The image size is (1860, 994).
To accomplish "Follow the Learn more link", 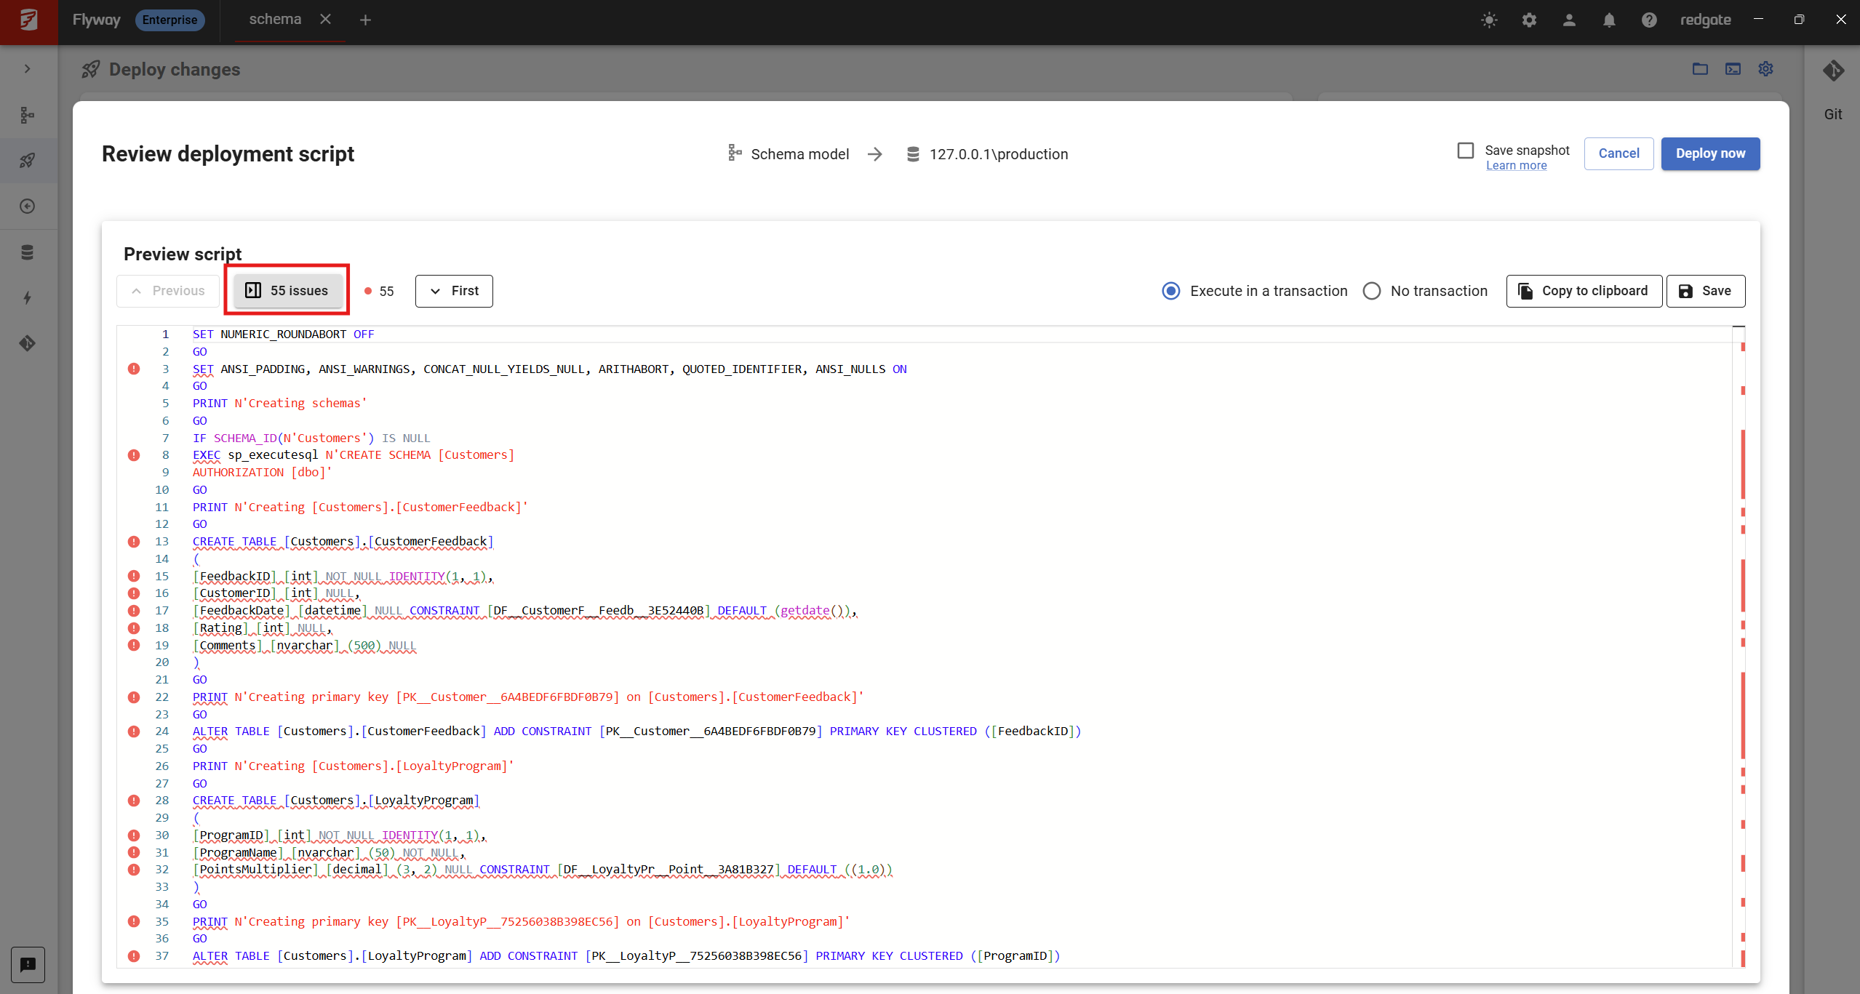I will 1516,166.
